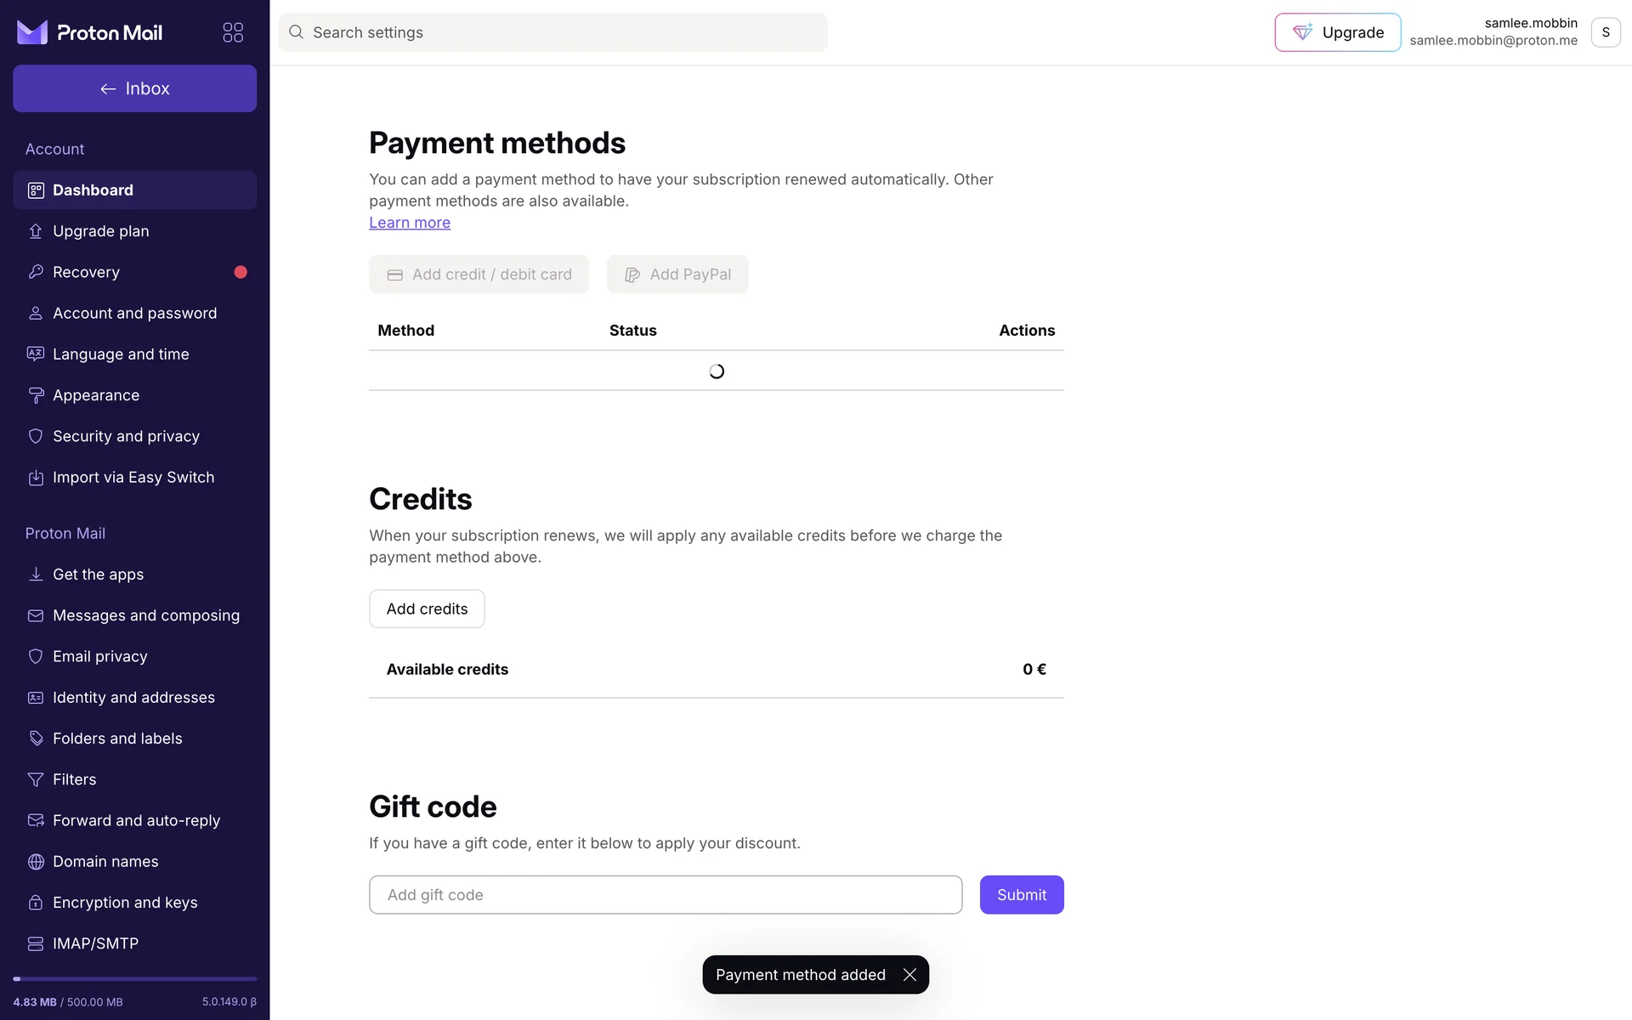Click the Upgrade diamond icon
The width and height of the screenshot is (1632, 1020).
(1302, 32)
